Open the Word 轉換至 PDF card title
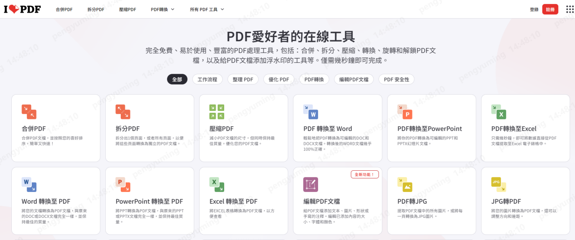 (46, 201)
